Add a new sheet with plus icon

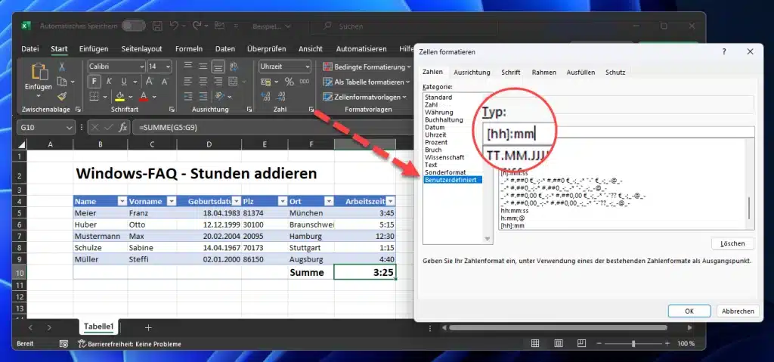[148, 327]
